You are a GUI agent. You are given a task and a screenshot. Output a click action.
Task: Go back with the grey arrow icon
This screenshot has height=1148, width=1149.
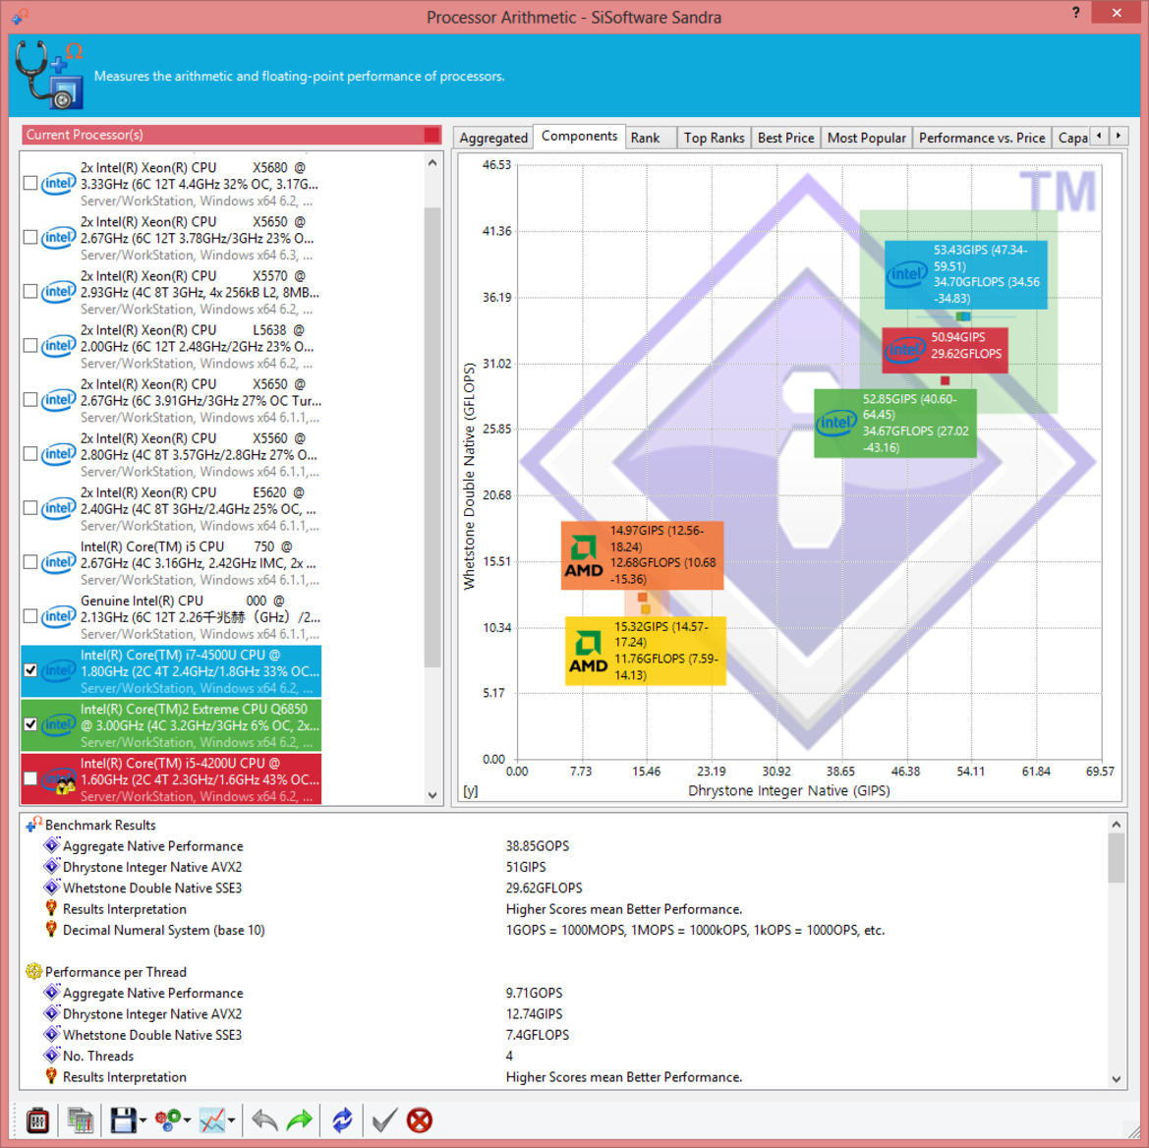[x=264, y=1120]
